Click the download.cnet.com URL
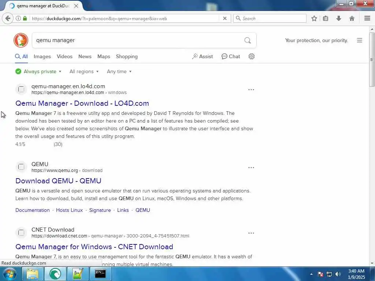This screenshot has height=281, width=375. tap(110, 236)
